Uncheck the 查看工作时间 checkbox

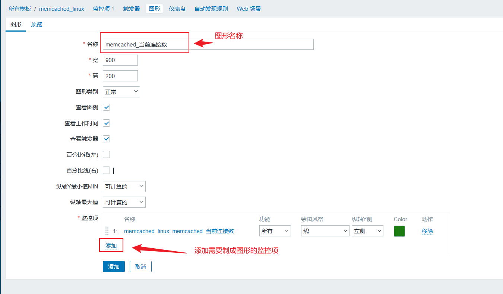click(x=107, y=123)
